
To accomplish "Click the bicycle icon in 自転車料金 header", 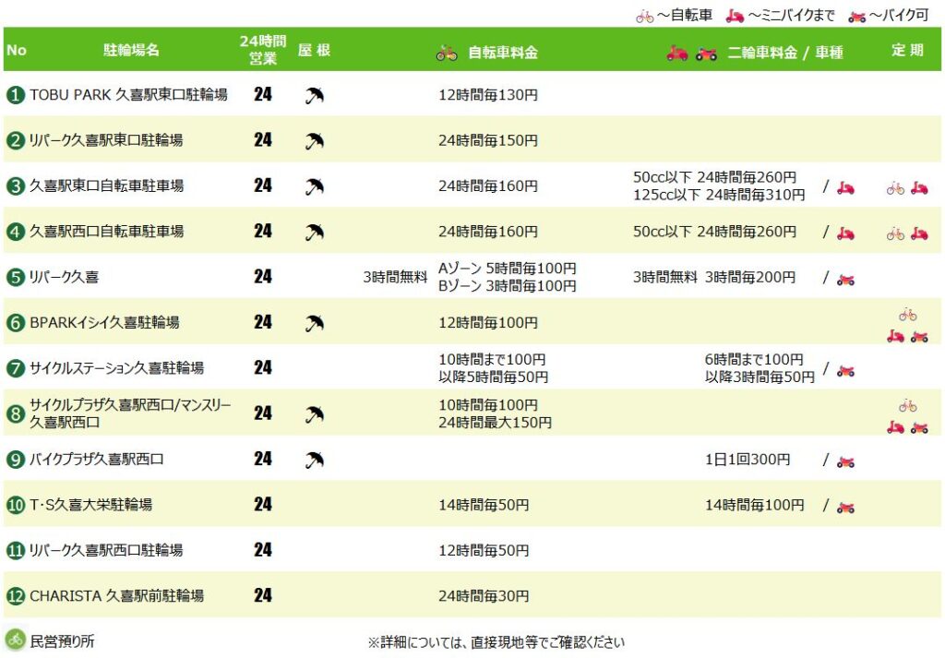I will [447, 54].
